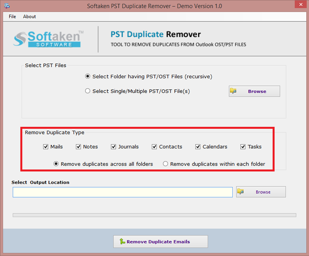Open the About menu

29,16
